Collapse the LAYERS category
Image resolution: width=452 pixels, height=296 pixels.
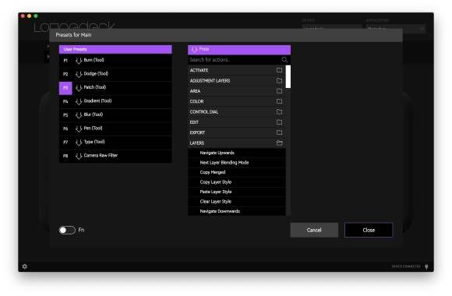236,143
